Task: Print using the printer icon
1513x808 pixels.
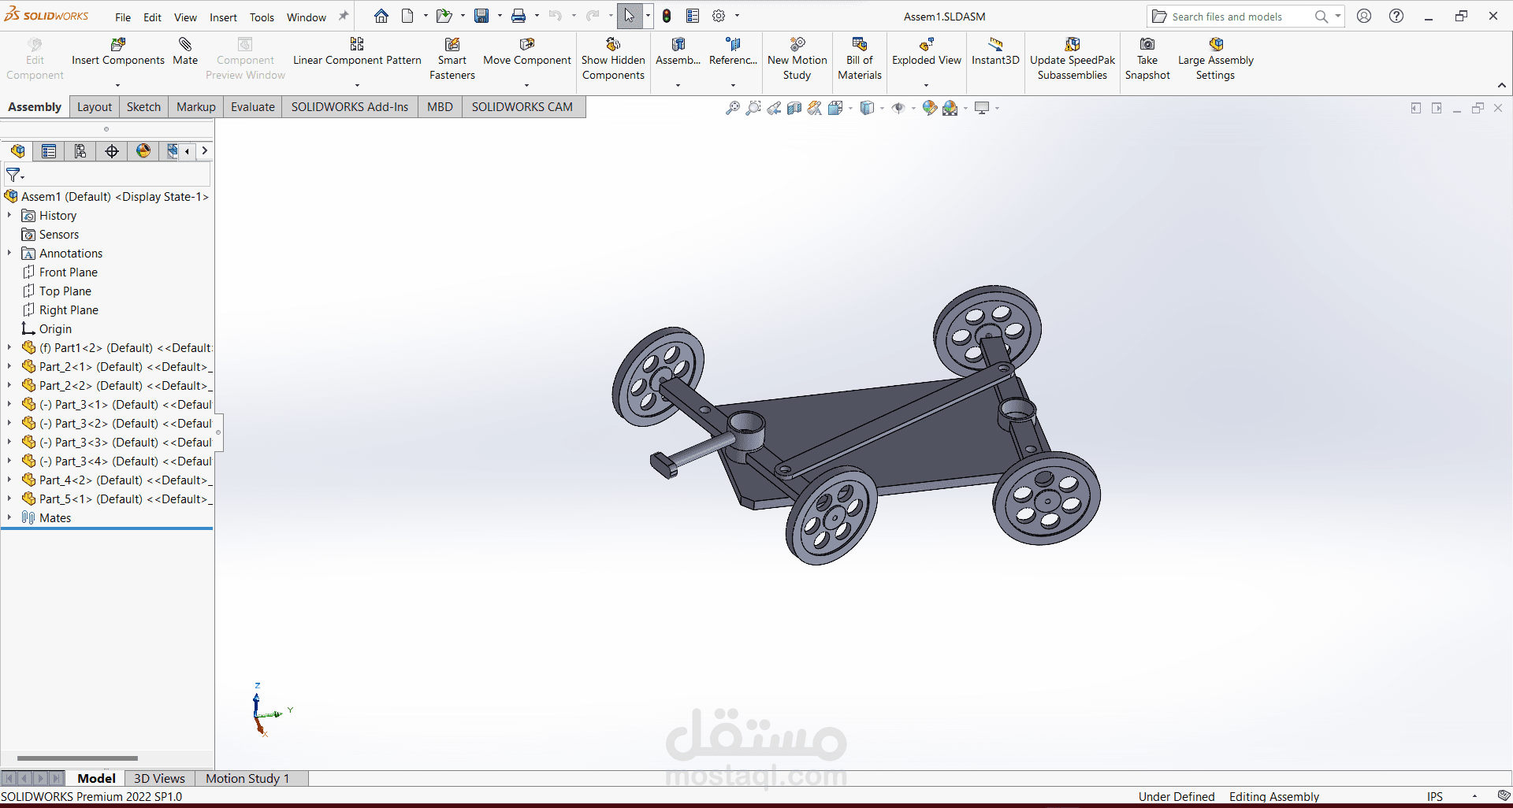Action: point(519,16)
